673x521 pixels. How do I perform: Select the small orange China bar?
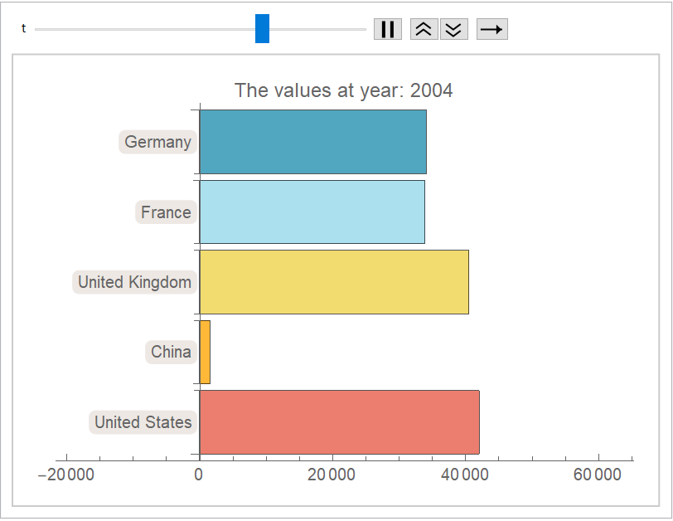(x=205, y=352)
